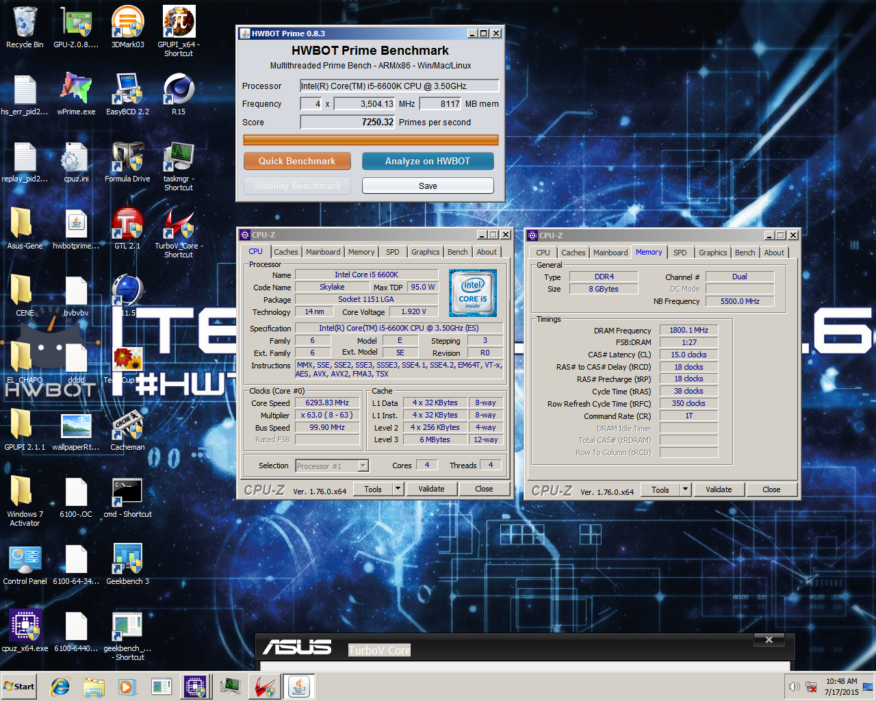Click Internet Explorer taskbar icon
This screenshot has height=701, width=876.
tap(60, 687)
